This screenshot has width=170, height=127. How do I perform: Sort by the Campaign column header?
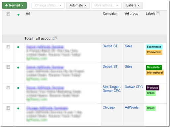click(110, 14)
